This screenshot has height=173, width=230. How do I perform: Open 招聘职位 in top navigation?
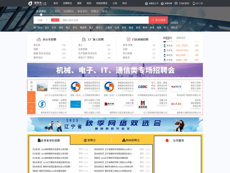pos(67,3)
